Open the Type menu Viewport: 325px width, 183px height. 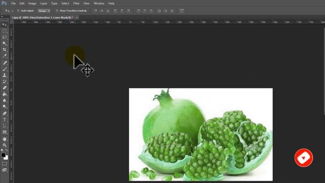(x=54, y=4)
